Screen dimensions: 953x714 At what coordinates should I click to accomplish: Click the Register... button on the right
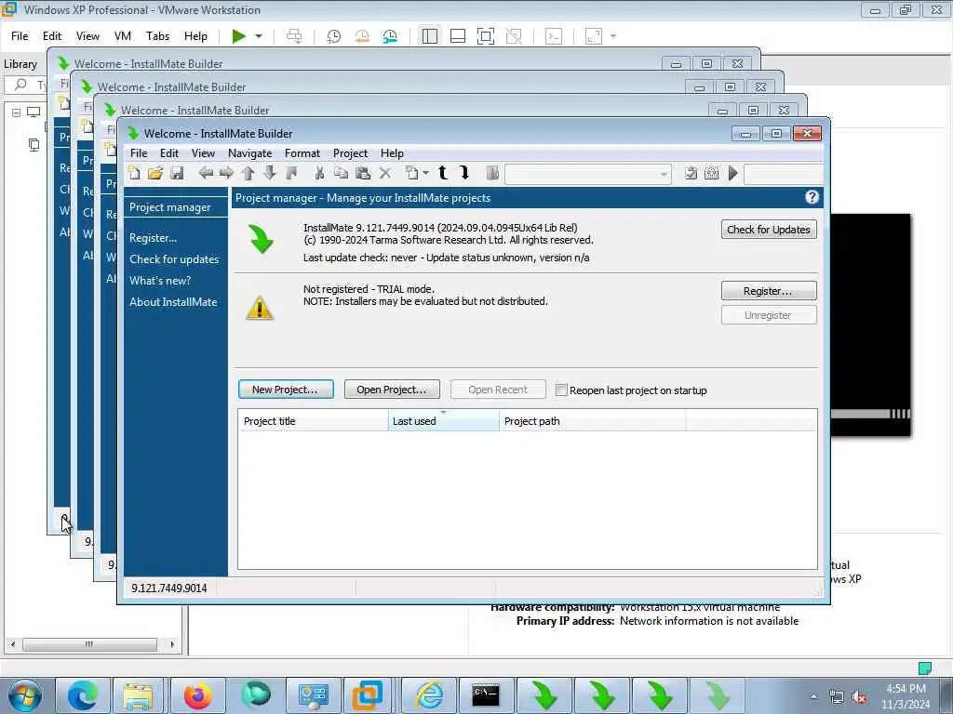click(x=769, y=291)
